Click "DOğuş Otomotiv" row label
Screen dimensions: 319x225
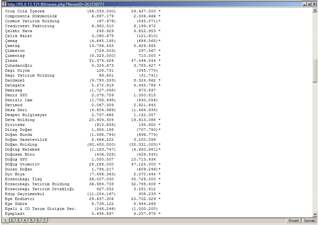click(22, 164)
